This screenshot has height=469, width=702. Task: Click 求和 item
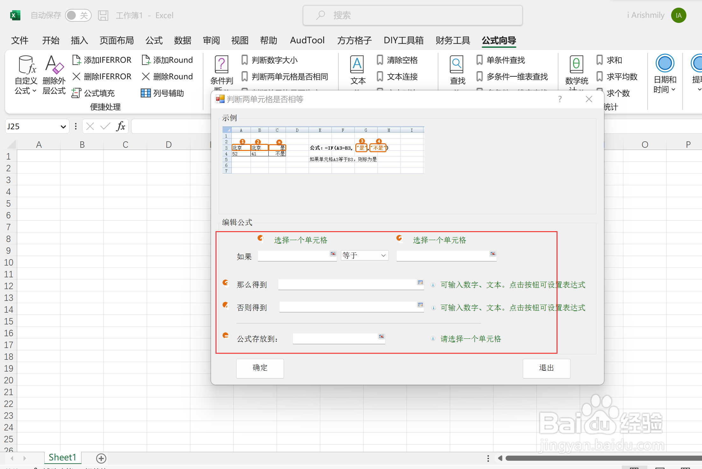click(609, 60)
